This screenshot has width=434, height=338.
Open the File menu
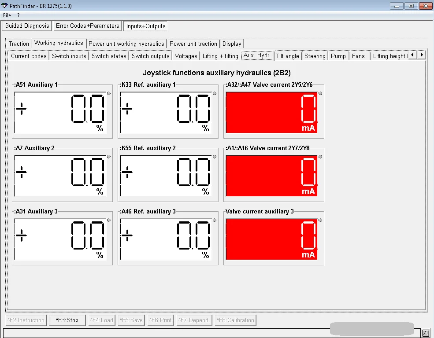pyautogui.click(x=7, y=15)
